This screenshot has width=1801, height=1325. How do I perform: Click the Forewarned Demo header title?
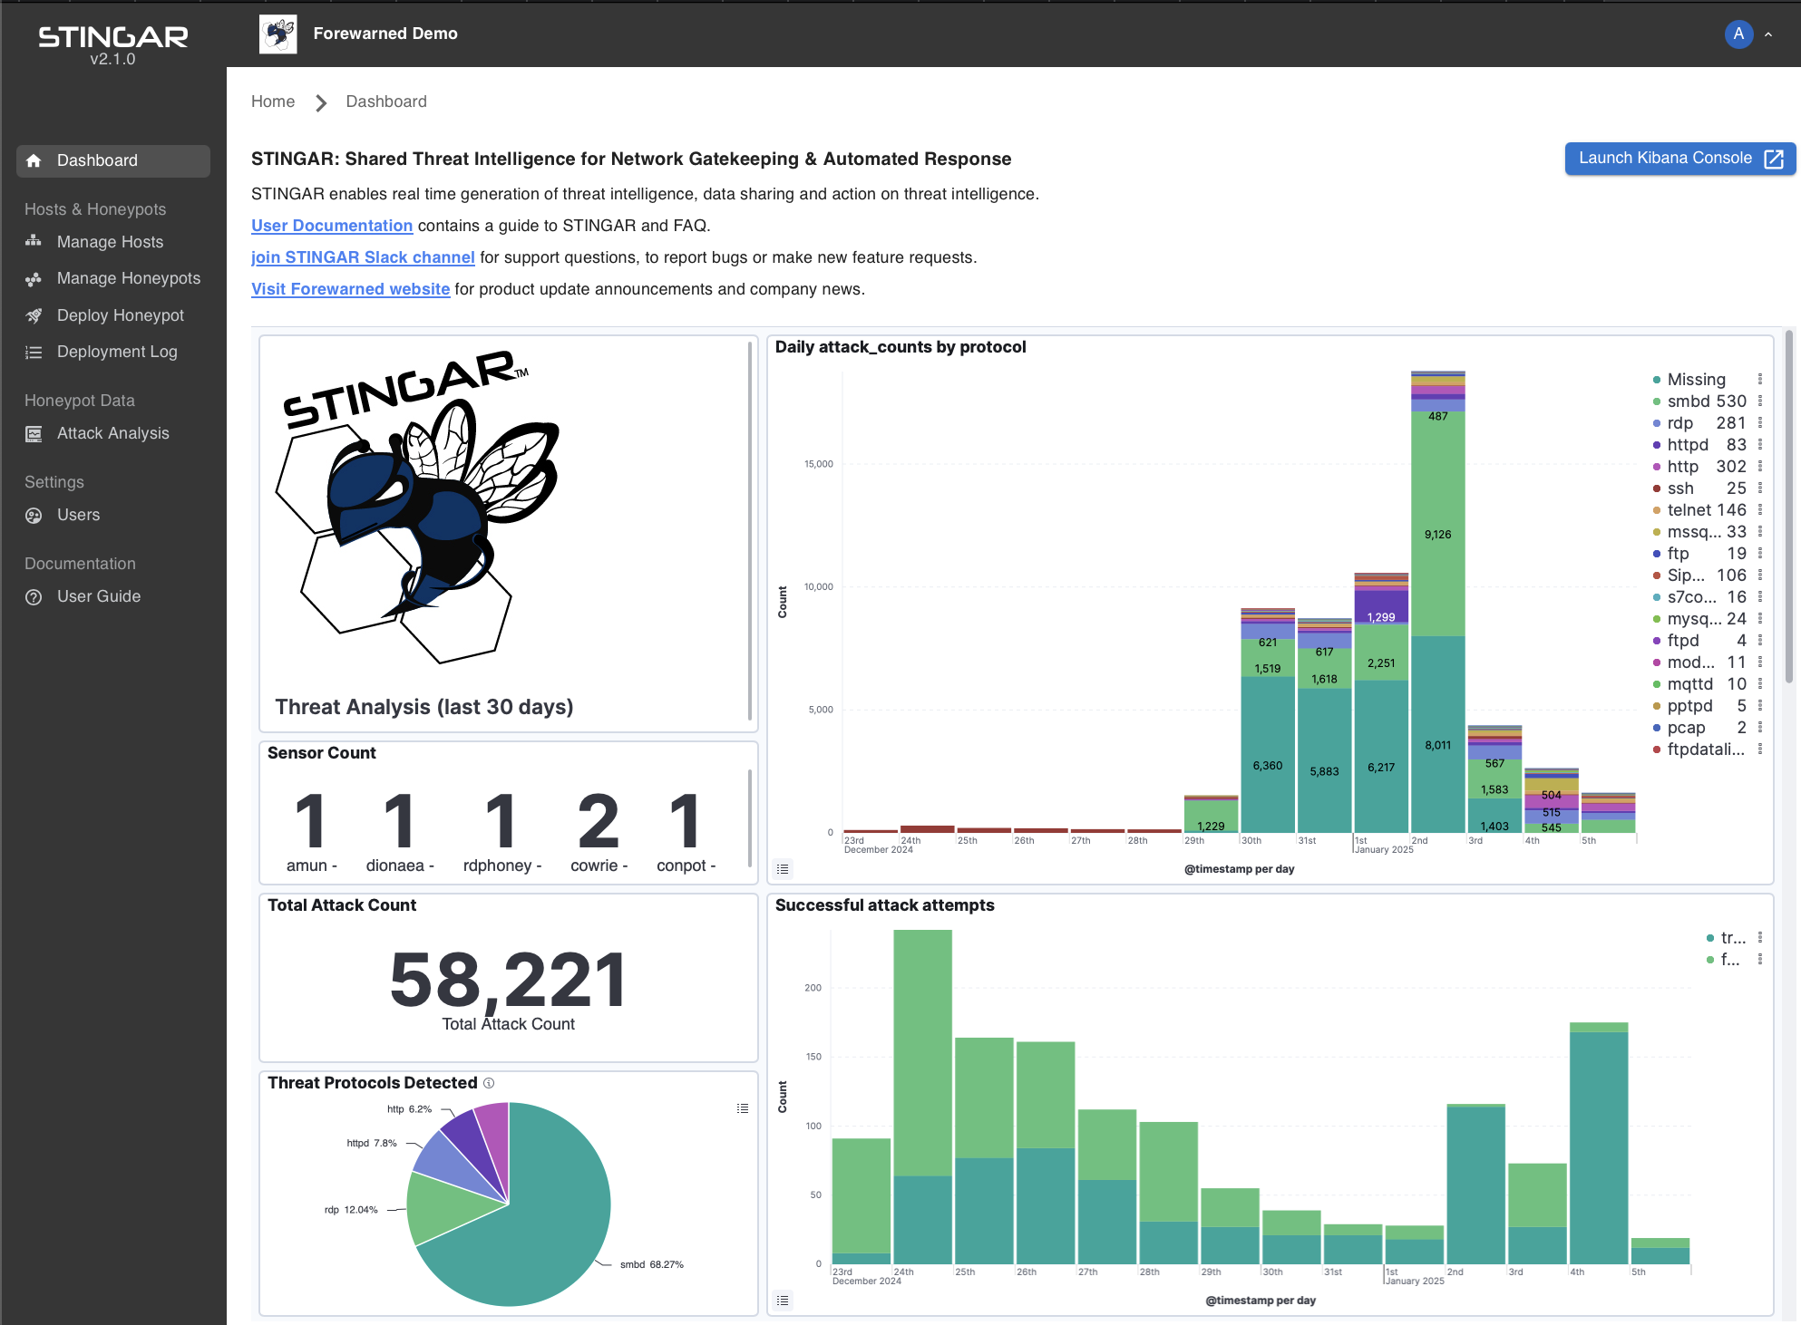385,34
